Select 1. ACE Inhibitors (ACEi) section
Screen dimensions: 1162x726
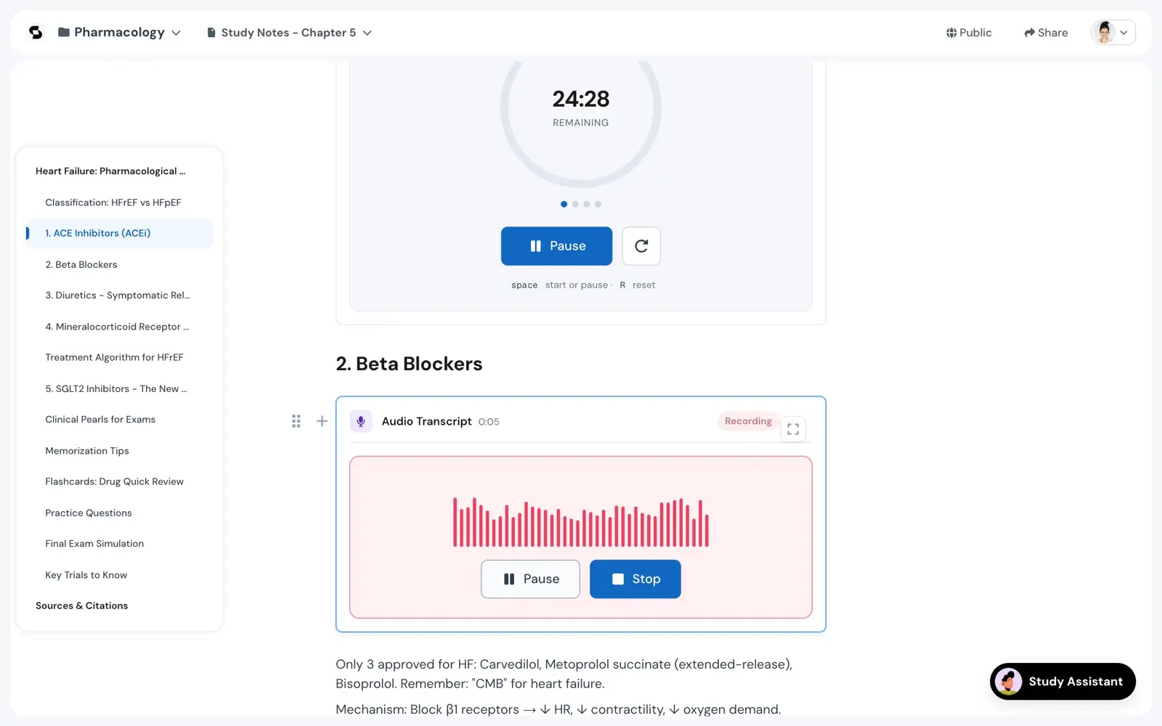pos(120,233)
